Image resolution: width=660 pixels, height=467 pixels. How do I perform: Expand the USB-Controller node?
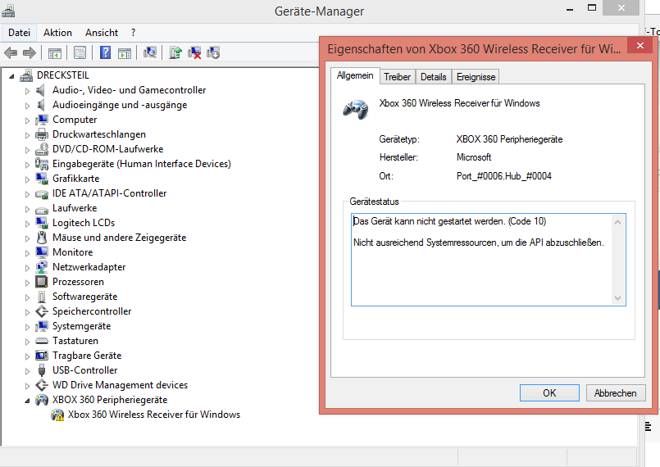pyautogui.click(x=27, y=370)
